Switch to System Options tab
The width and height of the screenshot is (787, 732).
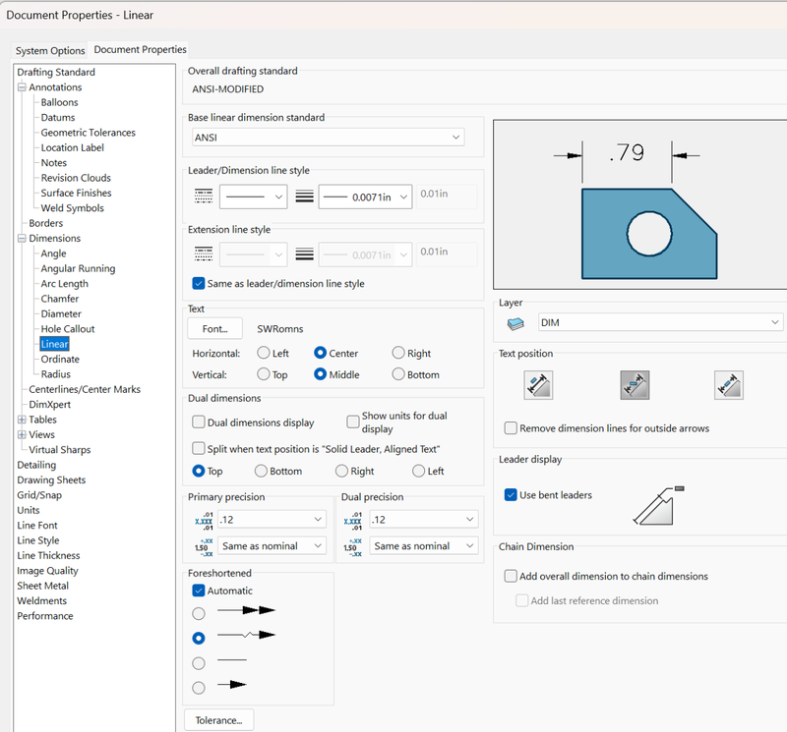click(51, 50)
